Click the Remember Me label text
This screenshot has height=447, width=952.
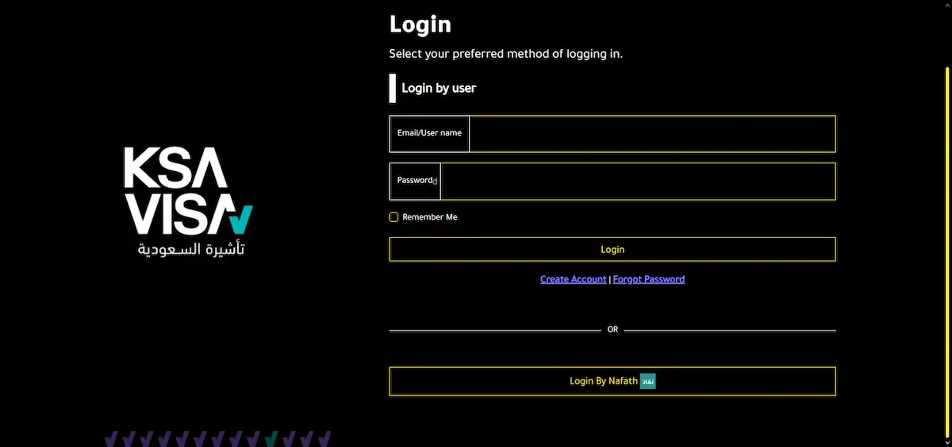click(x=430, y=217)
